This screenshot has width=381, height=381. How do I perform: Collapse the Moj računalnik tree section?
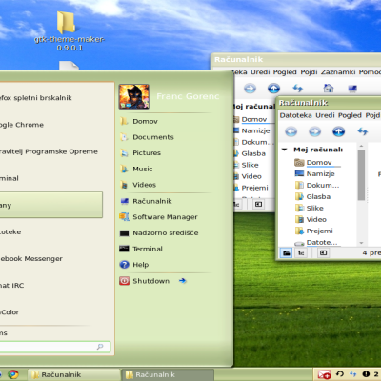285,150
